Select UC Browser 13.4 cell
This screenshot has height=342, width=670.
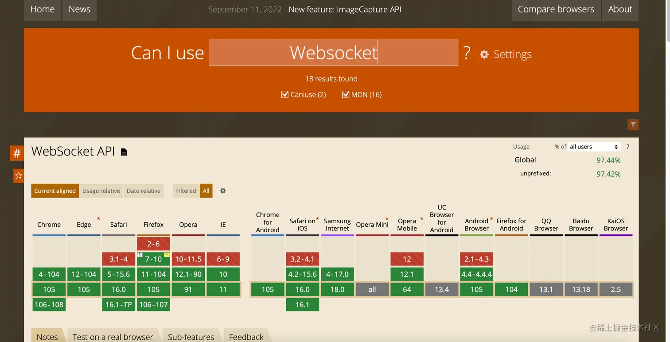pos(442,289)
